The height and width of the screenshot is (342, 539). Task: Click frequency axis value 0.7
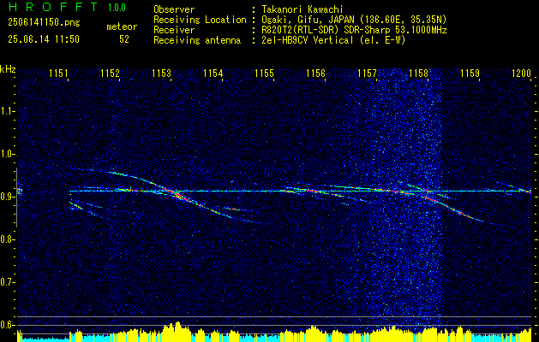[7, 282]
